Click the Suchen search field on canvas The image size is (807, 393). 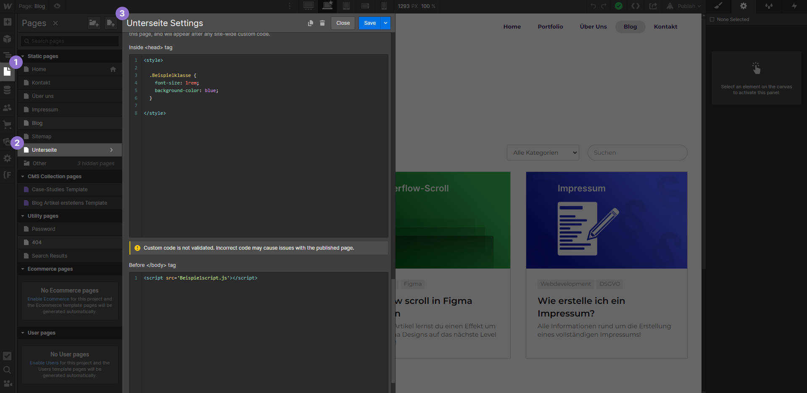[x=638, y=153]
